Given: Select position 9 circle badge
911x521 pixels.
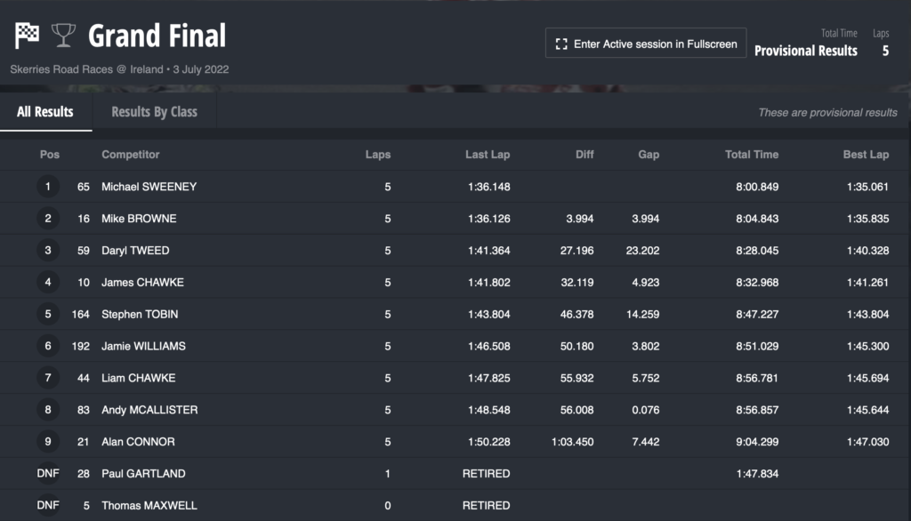Looking at the screenshot, I should [x=48, y=441].
